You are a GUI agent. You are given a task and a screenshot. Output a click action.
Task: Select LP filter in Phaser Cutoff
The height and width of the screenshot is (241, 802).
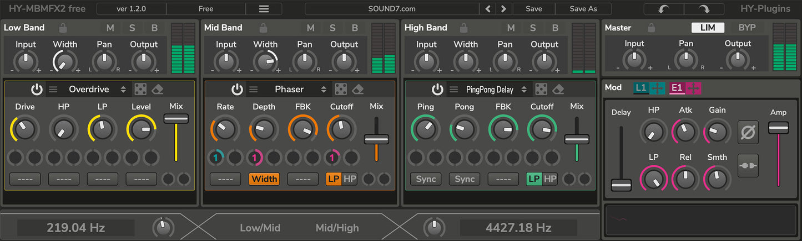point(334,179)
